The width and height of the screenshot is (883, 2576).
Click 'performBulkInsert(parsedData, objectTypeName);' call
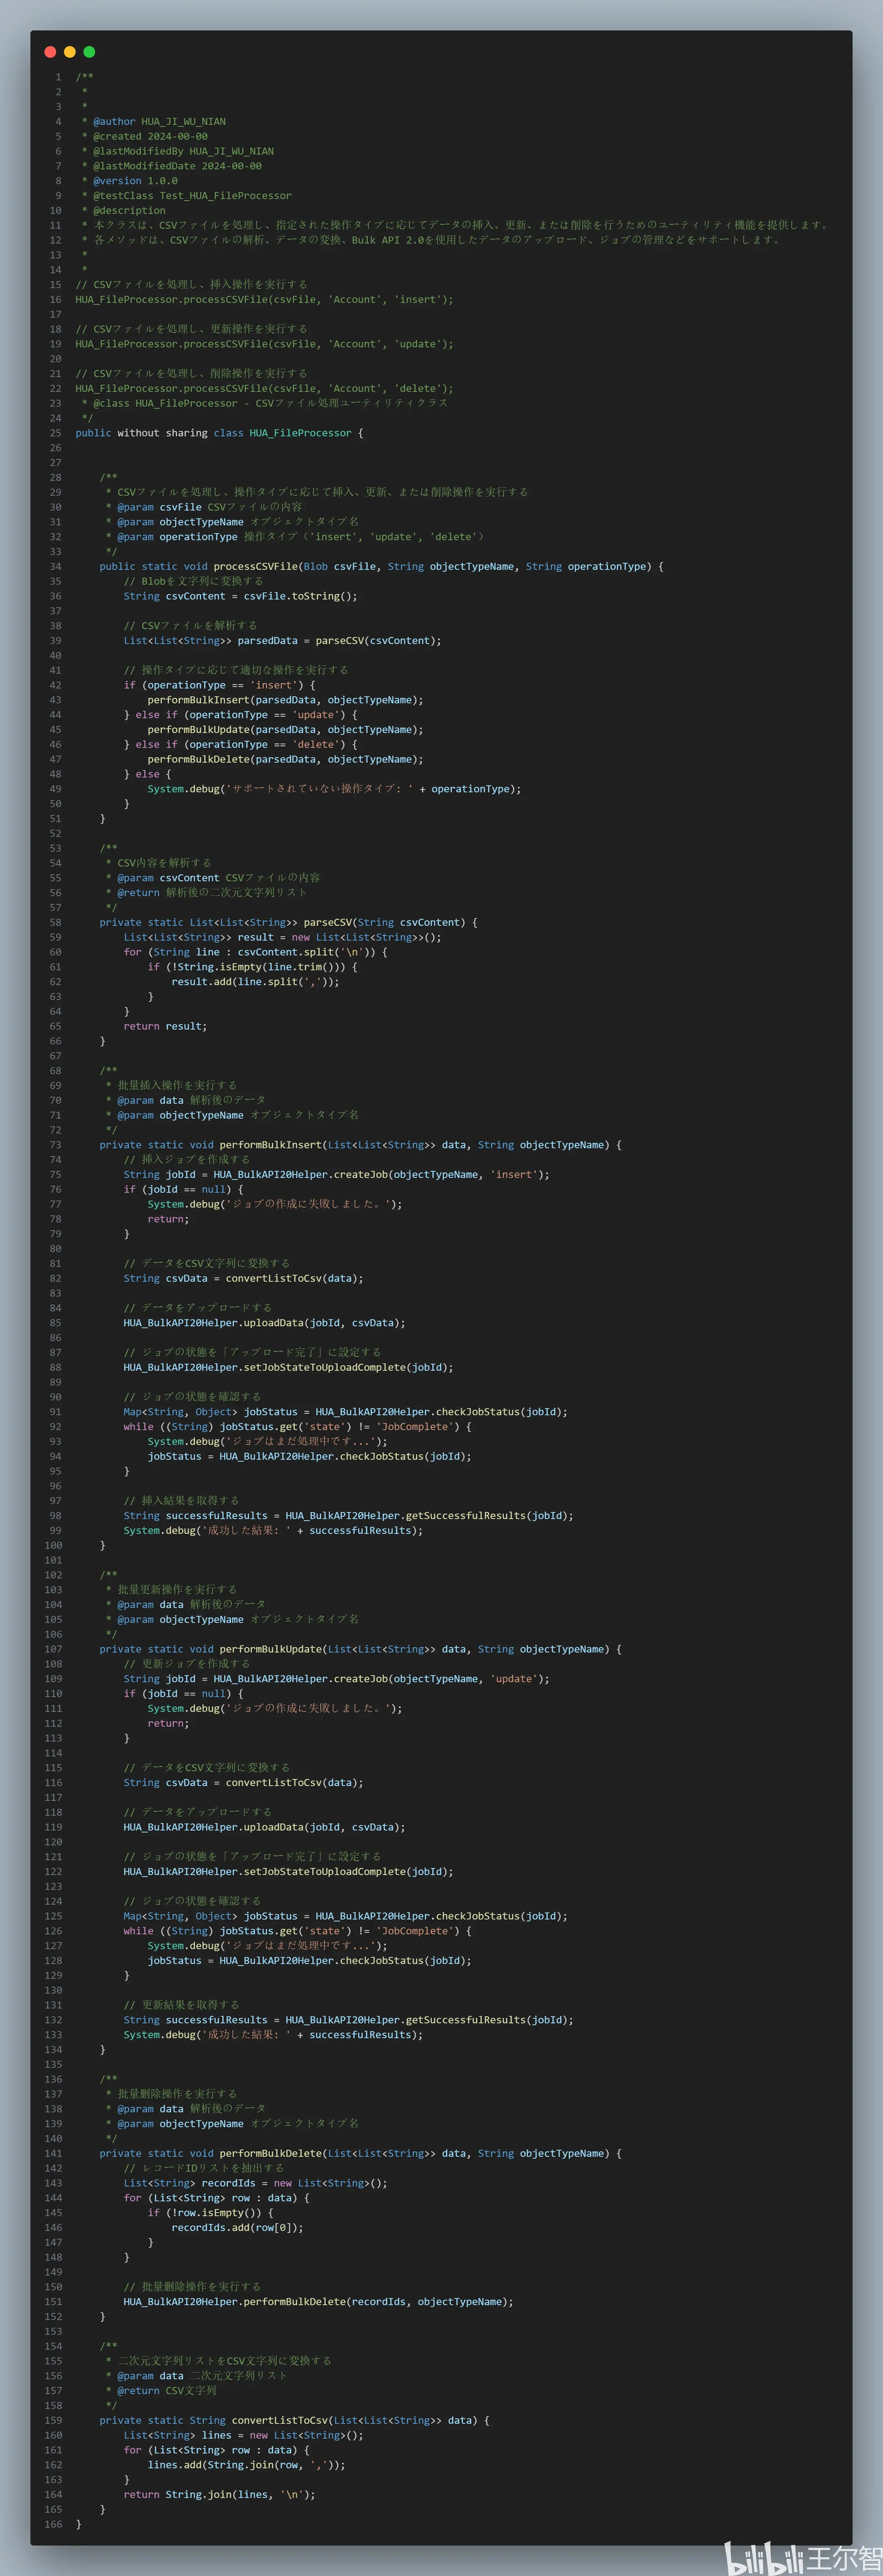[x=285, y=700]
